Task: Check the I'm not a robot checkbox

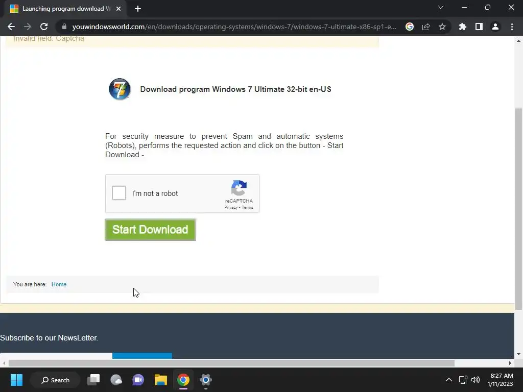Action: point(118,193)
